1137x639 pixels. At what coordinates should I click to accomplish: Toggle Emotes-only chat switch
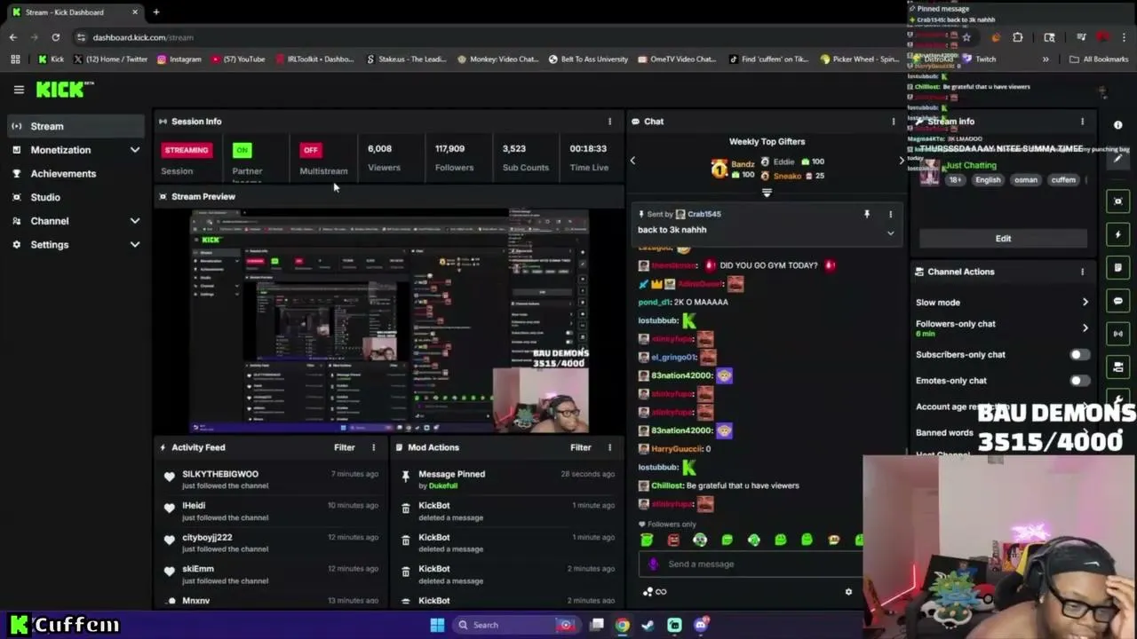pos(1079,381)
